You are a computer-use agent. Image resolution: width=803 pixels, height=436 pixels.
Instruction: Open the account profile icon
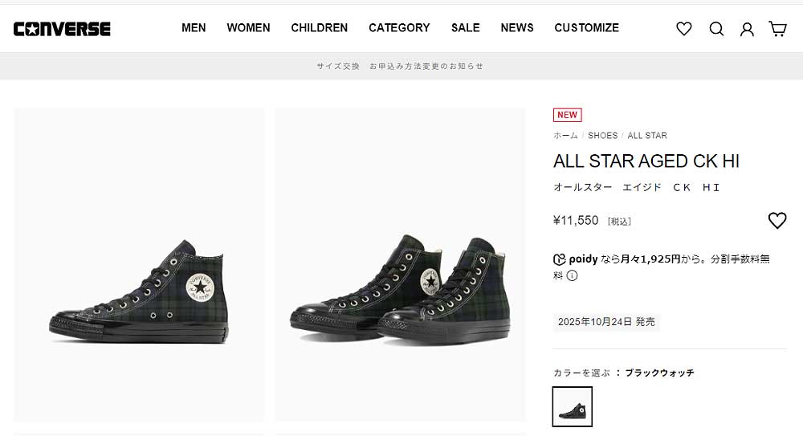[747, 29]
